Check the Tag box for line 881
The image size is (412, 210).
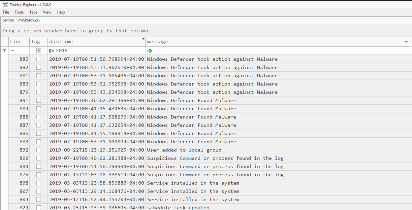click(x=39, y=76)
